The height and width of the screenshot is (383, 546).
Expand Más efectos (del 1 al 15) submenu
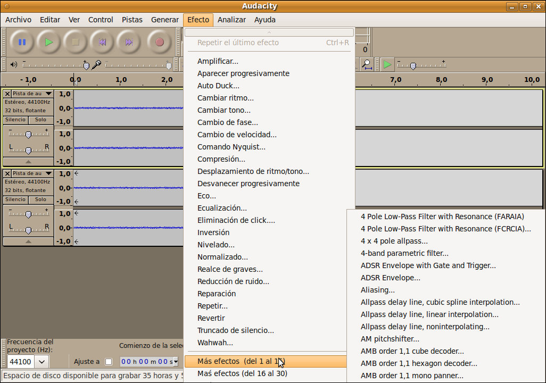266,361
